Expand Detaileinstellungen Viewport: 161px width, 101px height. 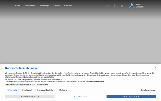tap(148, 90)
